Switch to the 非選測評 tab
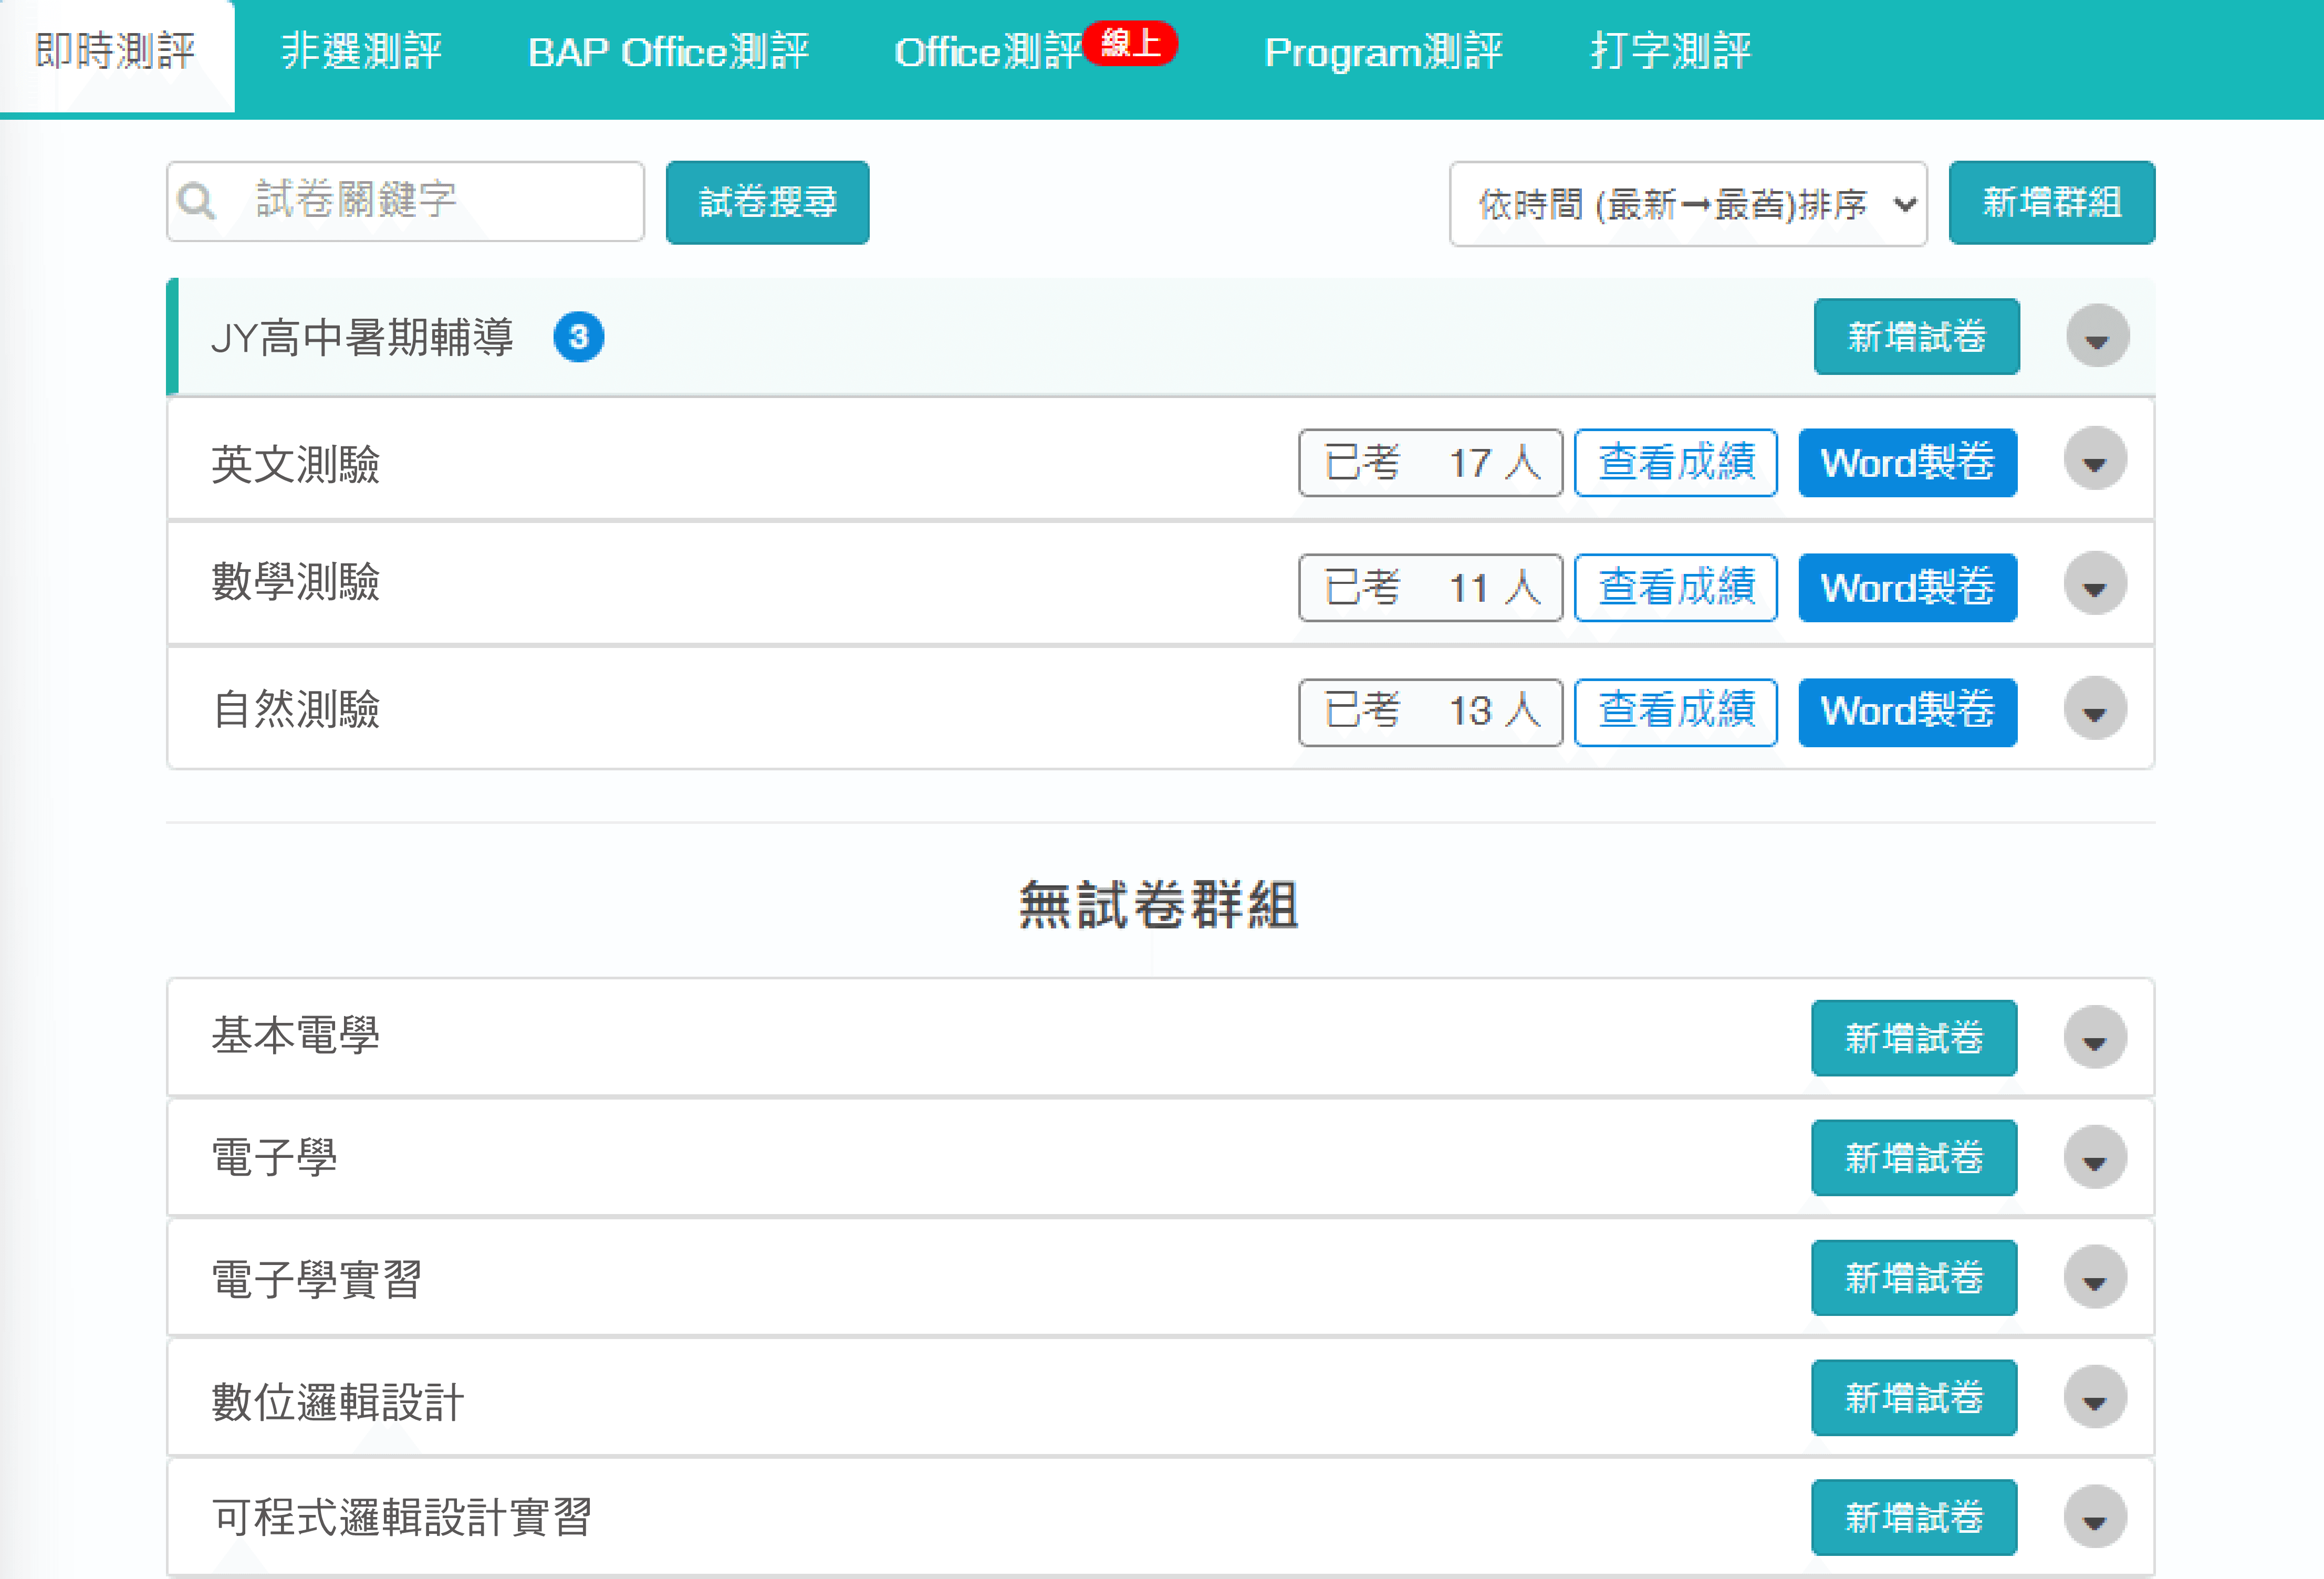Screen dimensions: 2324x1579 [x=362, y=52]
